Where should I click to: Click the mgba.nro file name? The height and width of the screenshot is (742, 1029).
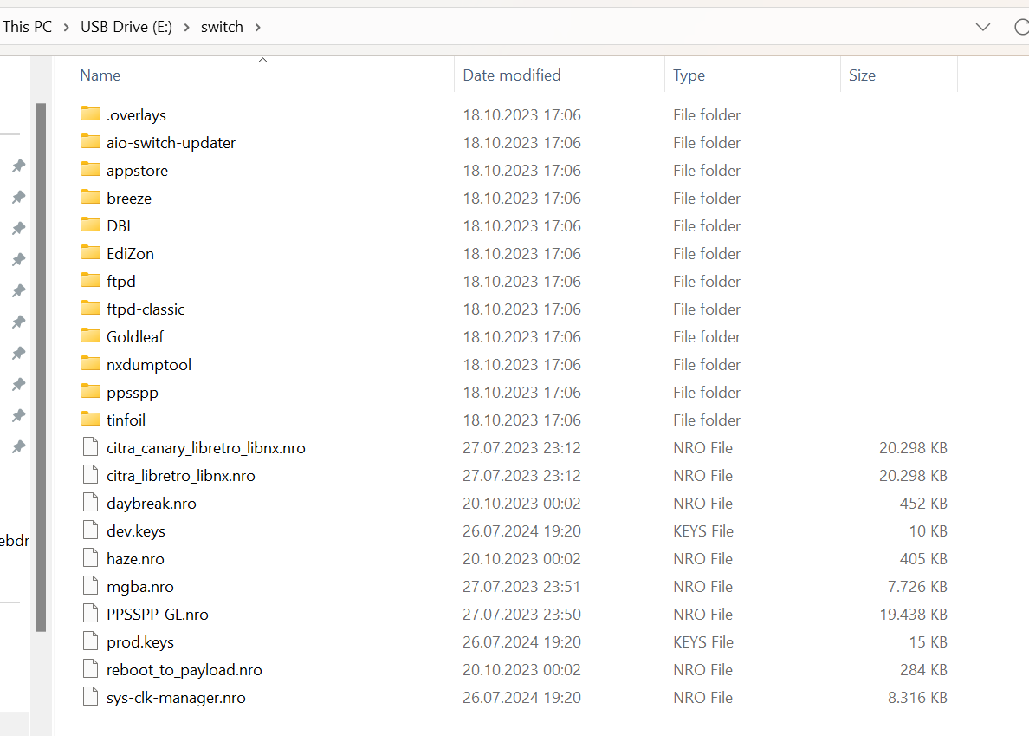[140, 586]
